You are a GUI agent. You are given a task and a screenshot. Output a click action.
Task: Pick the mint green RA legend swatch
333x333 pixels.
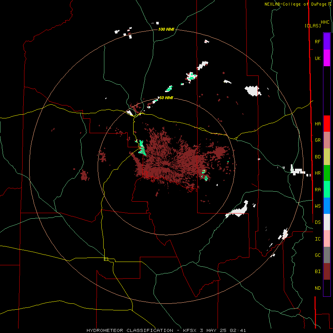(x=327, y=189)
